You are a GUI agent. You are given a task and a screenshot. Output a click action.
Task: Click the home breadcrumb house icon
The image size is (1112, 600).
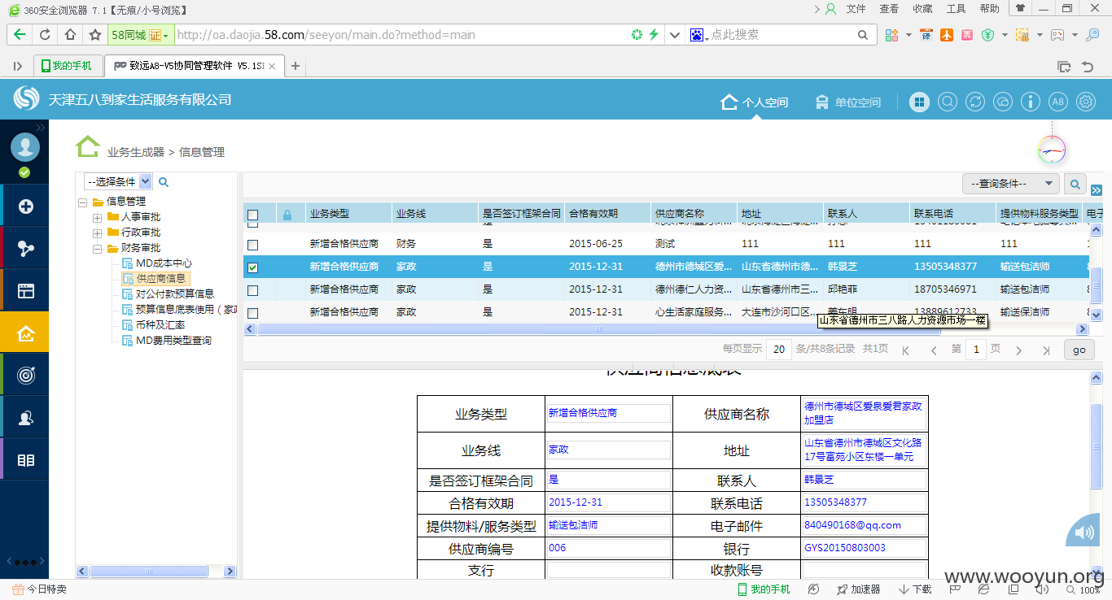(88, 147)
